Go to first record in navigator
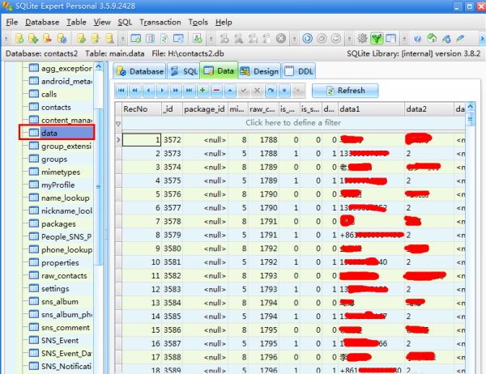This screenshot has height=374, width=486. coord(122,91)
